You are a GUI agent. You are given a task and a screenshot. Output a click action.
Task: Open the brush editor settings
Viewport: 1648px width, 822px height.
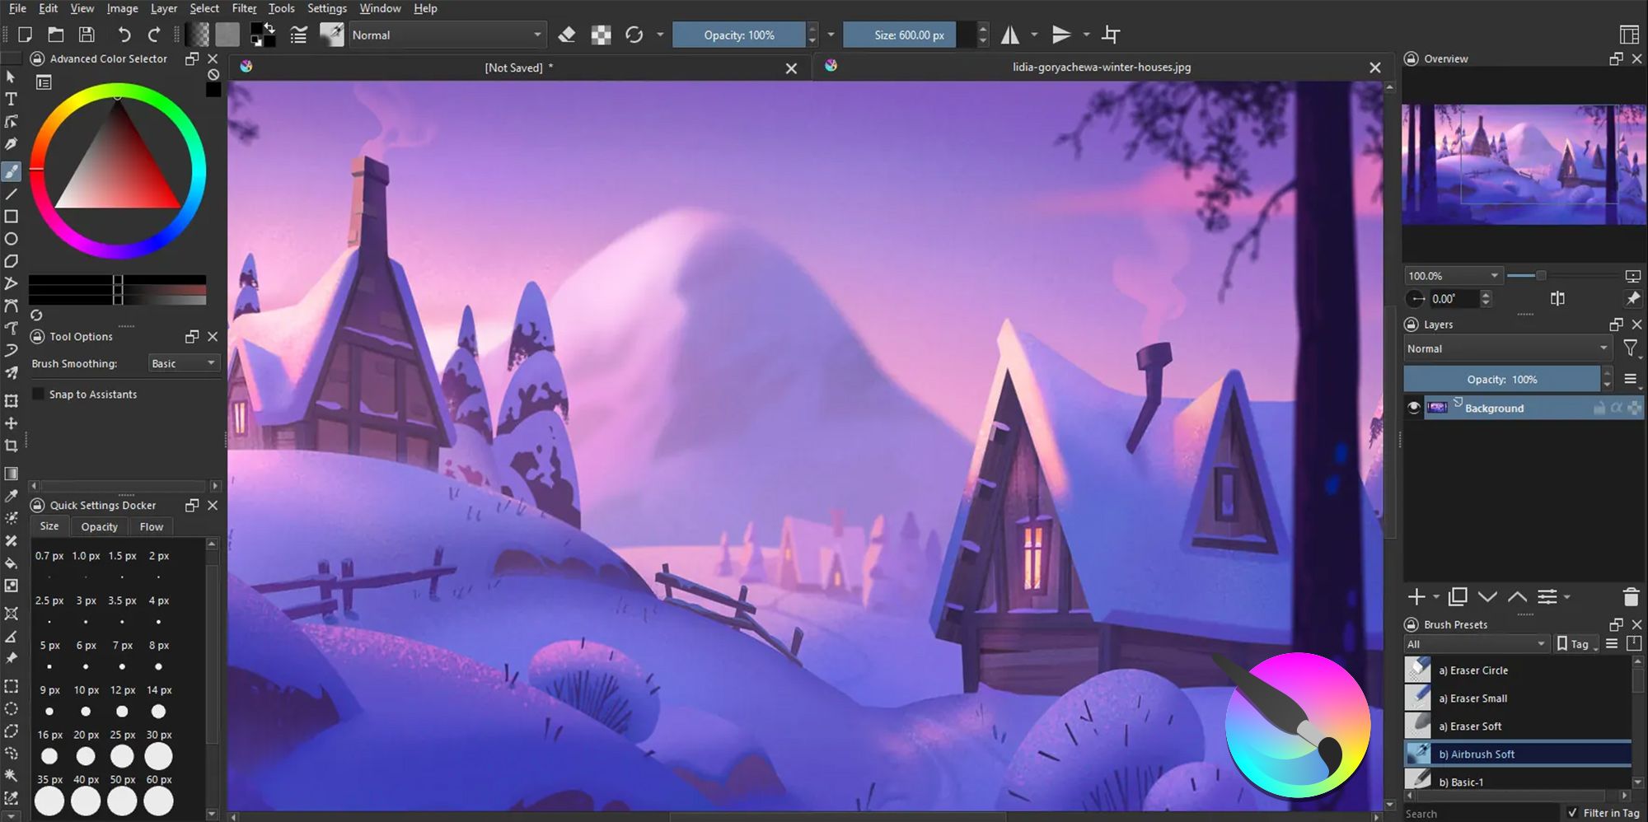(298, 35)
